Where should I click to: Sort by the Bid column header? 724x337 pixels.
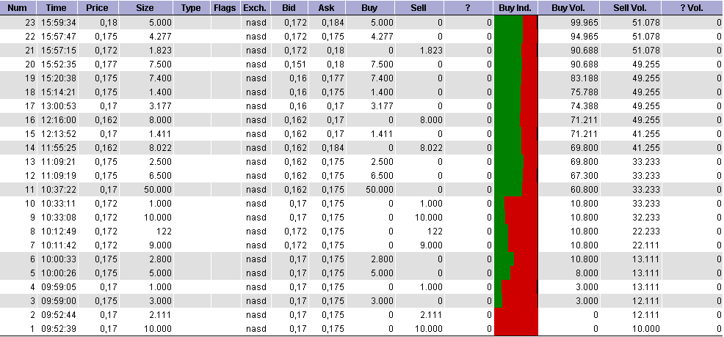289,8
